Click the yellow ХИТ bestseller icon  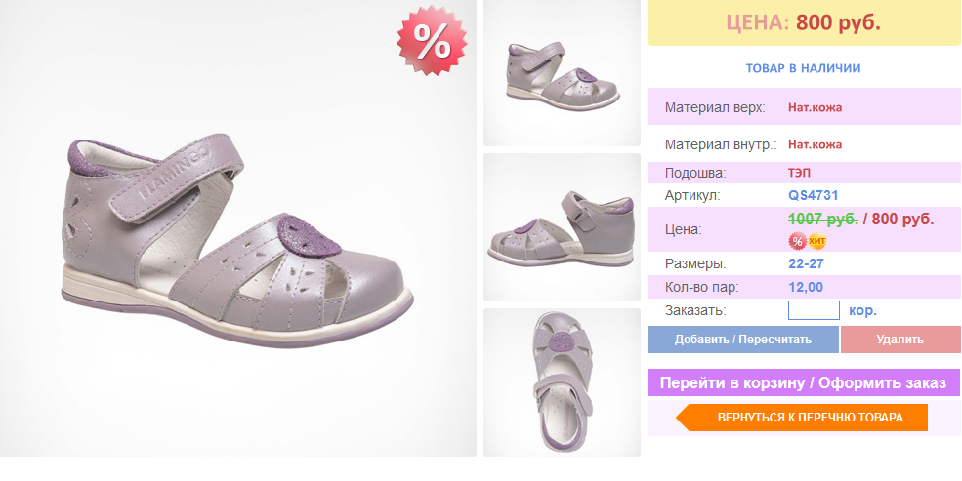tap(817, 241)
